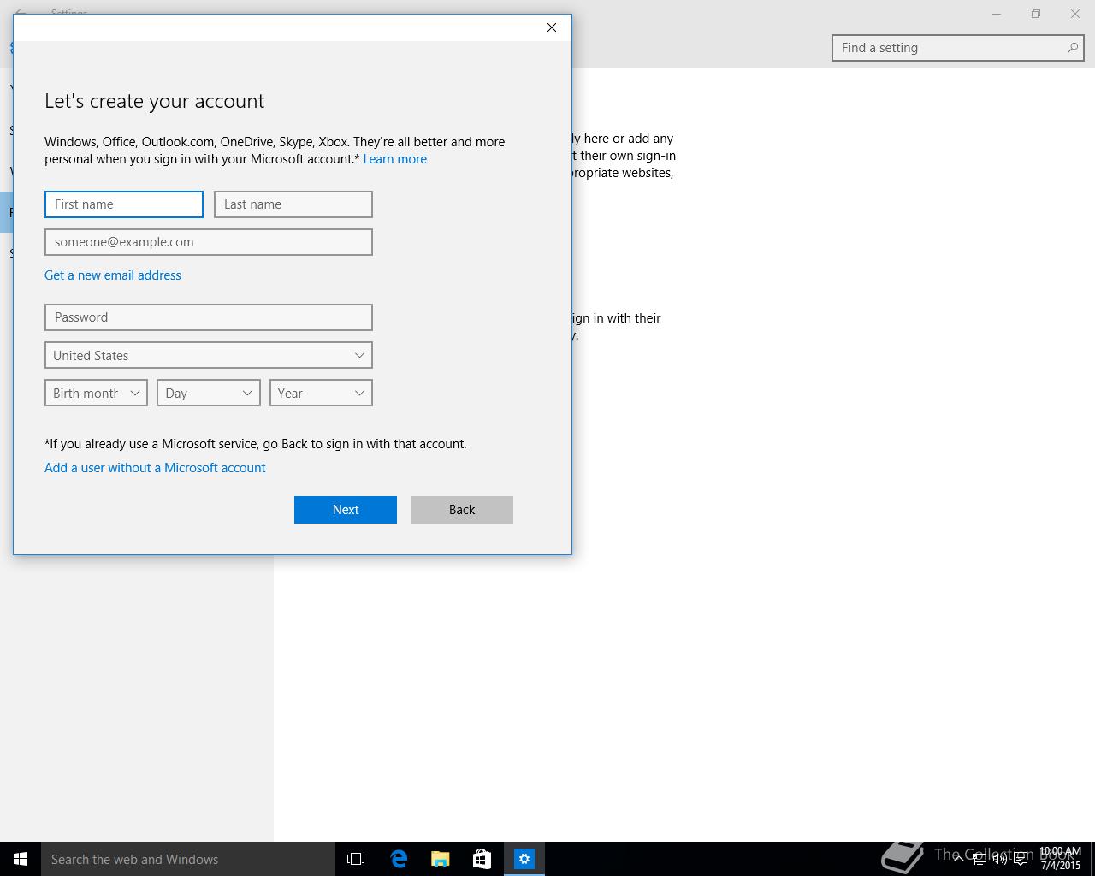Launch Microsoft Edge from the taskbar
1095x876 pixels.
pyautogui.click(x=399, y=859)
